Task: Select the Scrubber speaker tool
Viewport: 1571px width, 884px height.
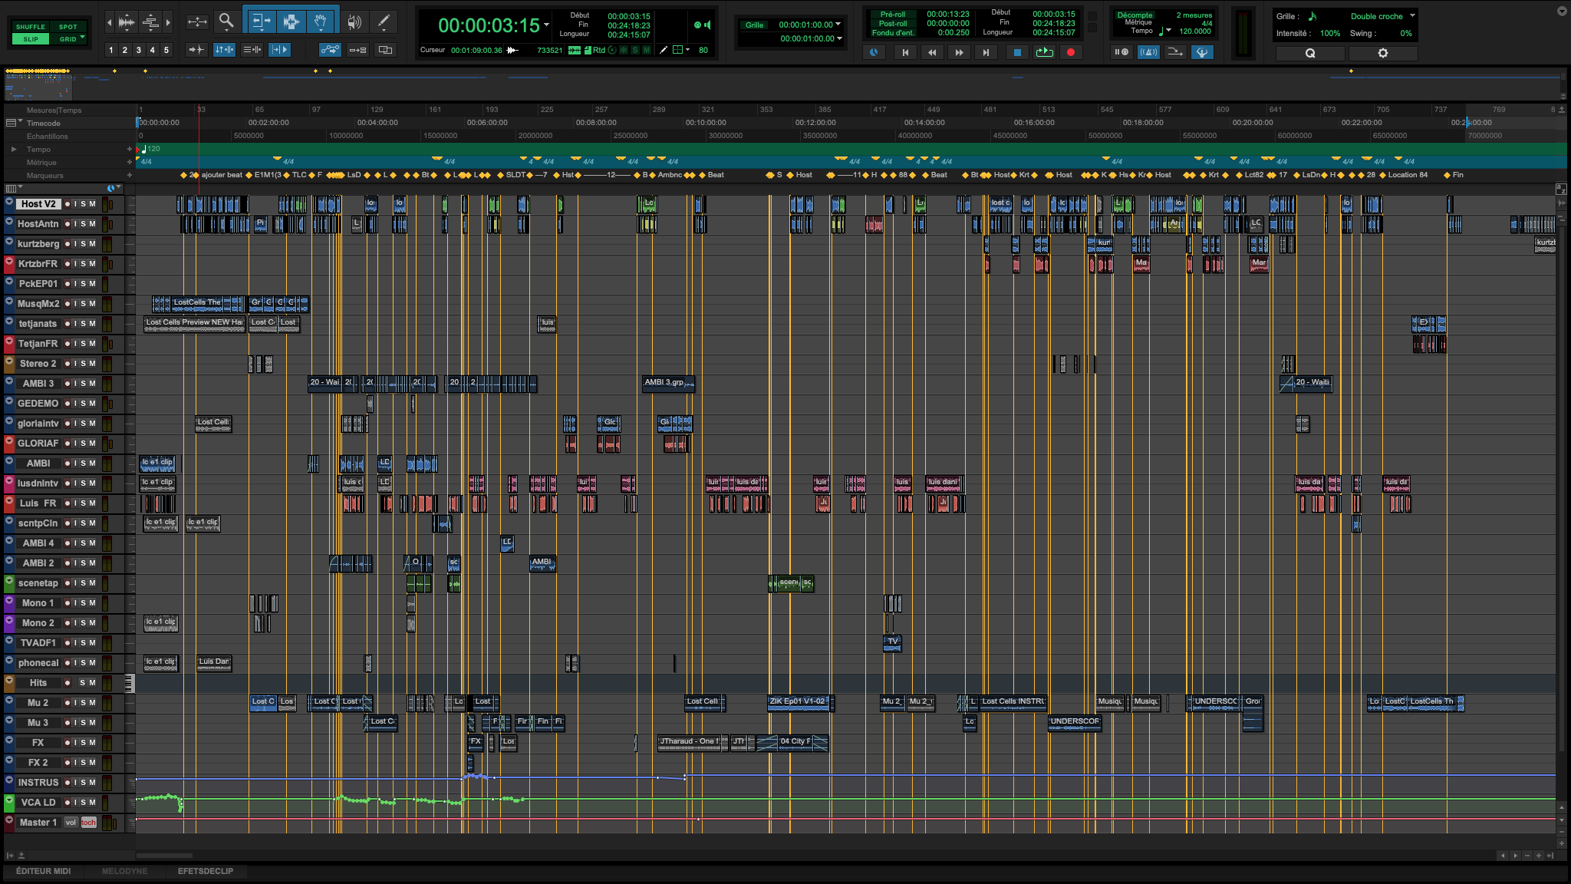Action: pos(354,21)
